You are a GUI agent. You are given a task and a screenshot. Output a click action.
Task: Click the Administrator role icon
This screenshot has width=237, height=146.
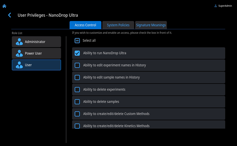click(19, 42)
